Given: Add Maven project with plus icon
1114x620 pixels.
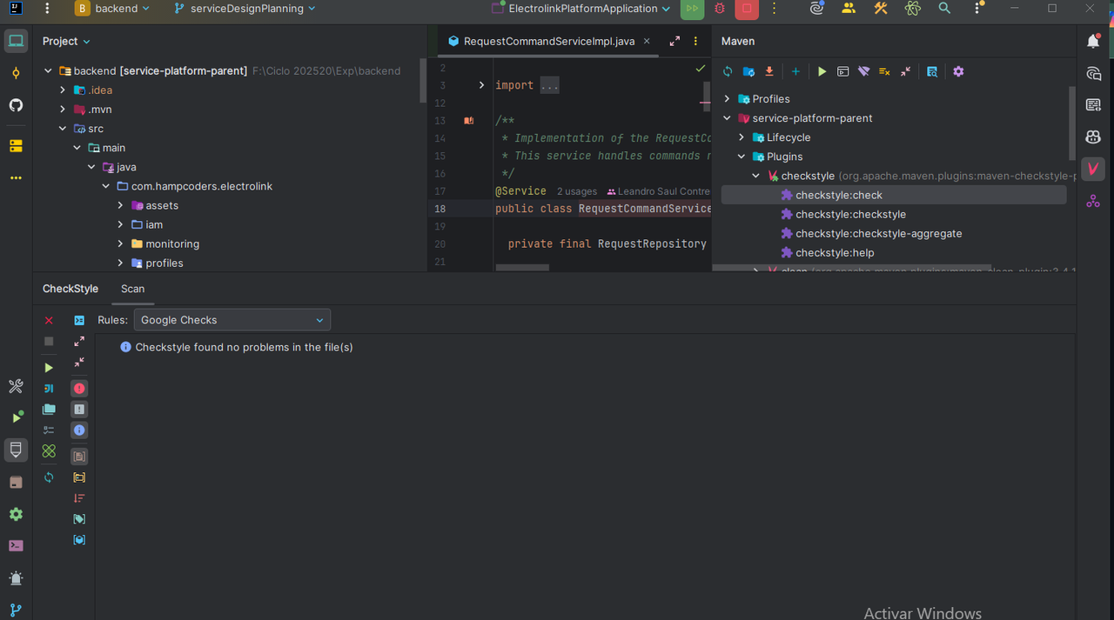Looking at the screenshot, I should 795,71.
